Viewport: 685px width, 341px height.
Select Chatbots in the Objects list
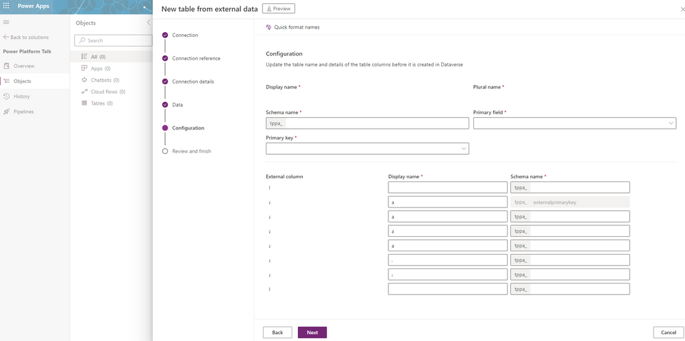pos(104,80)
